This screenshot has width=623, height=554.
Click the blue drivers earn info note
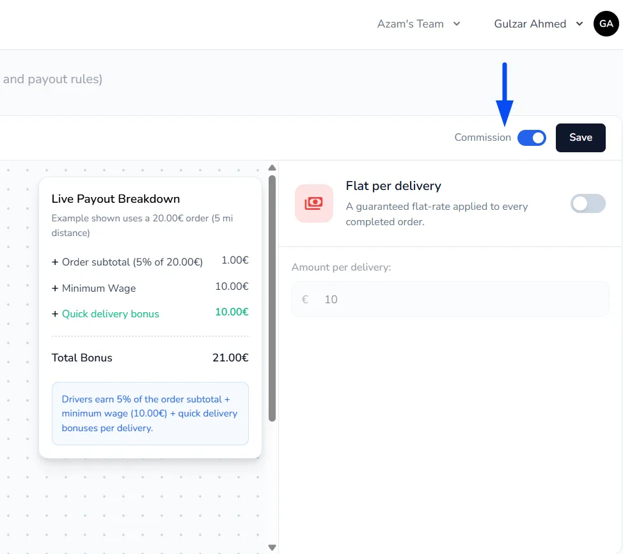[150, 413]
